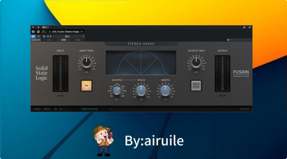287x159 pixels.
Task: Go to previous plugin preset arrow
Action: coord(68,109)
